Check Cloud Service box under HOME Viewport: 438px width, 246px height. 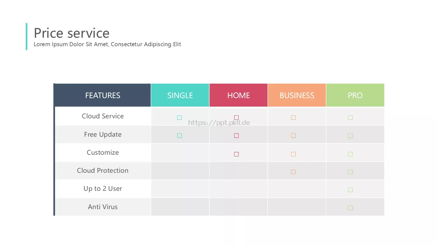(x=237, y=118)
